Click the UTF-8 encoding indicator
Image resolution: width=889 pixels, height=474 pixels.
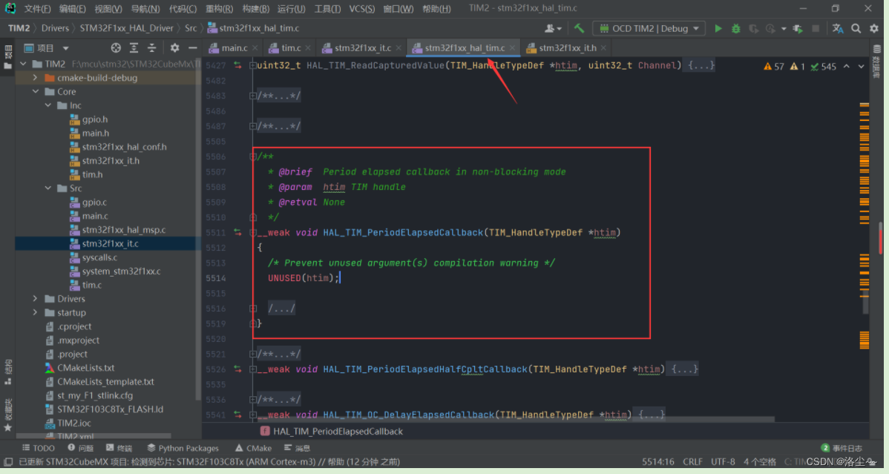(722, 461)
